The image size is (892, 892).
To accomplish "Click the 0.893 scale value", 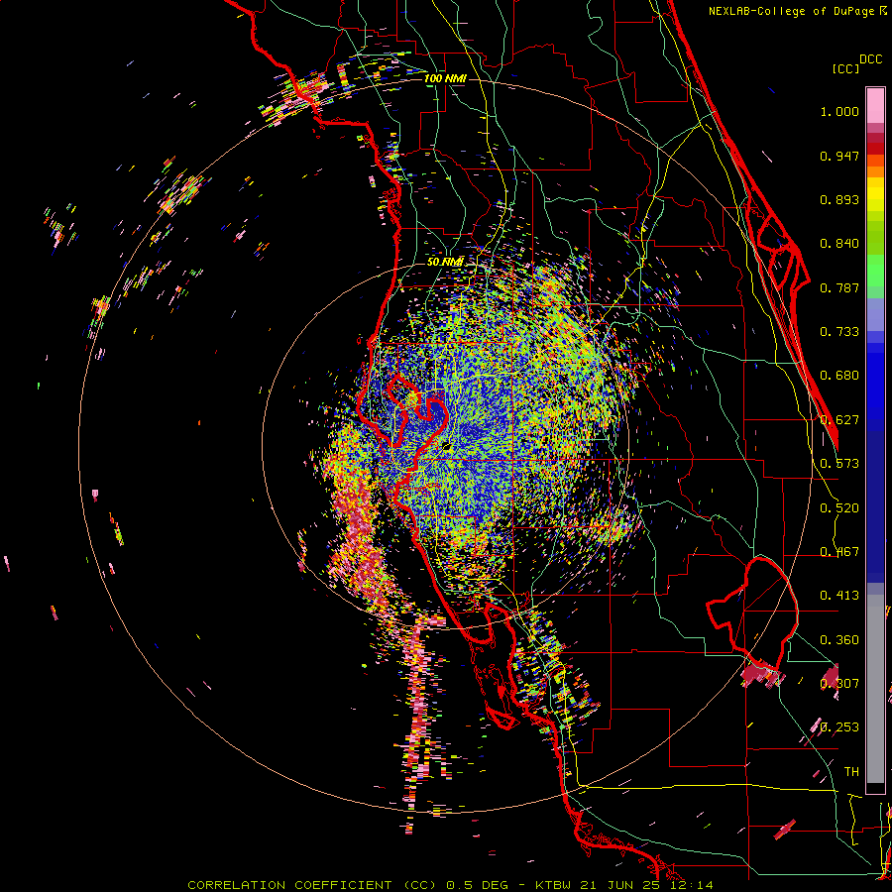I will 839,199.
